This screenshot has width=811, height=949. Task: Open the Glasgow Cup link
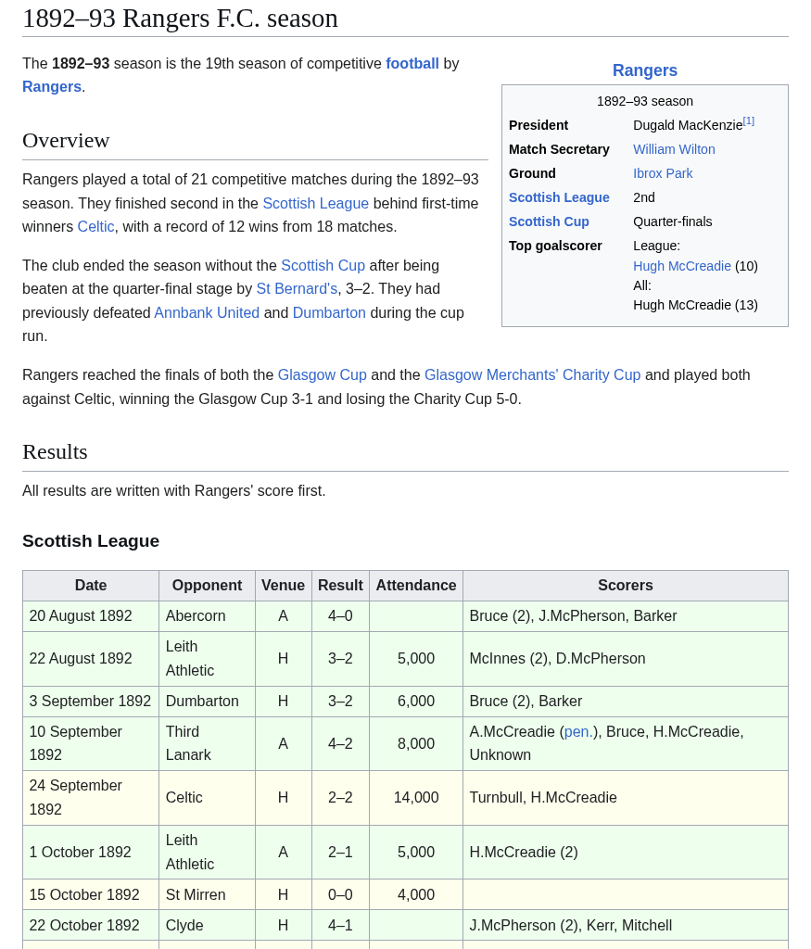coord(322,375)
